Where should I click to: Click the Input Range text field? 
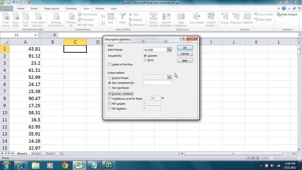[x=155, y=50]
